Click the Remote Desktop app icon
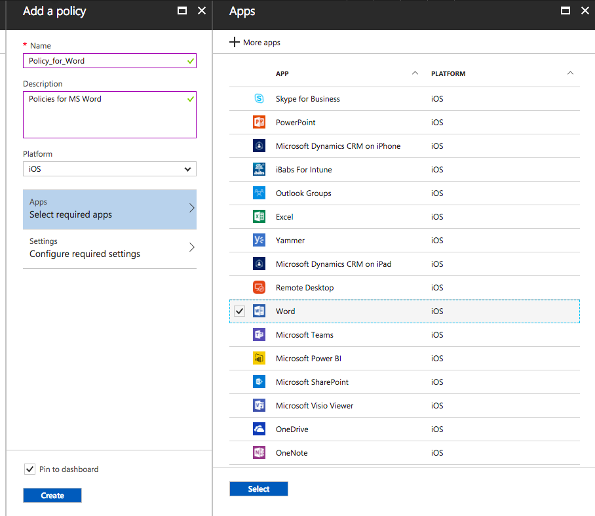This screenshot has width=595, height=516. pos(259,288)
